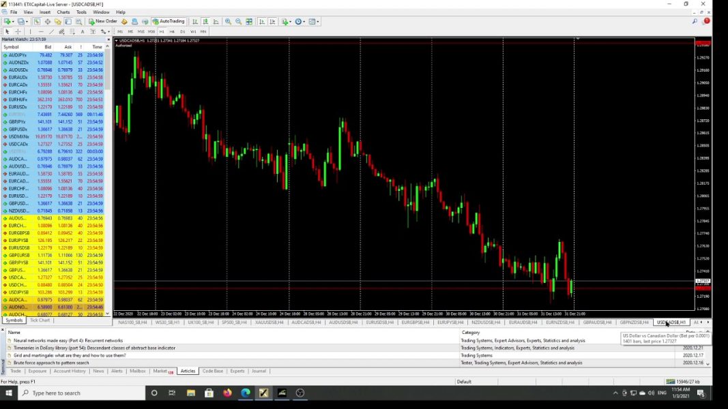Open the new chart dropdown arrow
Screen dimensions: 728x409
14,22
